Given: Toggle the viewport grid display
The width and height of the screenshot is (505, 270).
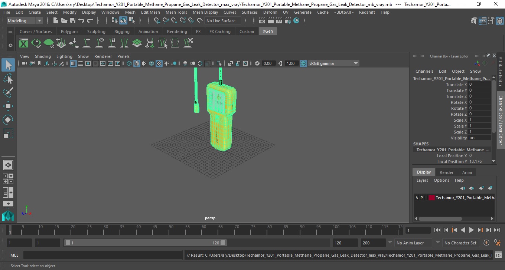Looking at the screenshot, I should [73, 63].
